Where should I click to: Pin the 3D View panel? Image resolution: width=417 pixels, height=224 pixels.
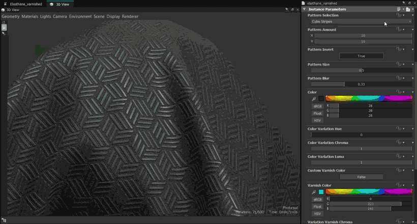287,10
